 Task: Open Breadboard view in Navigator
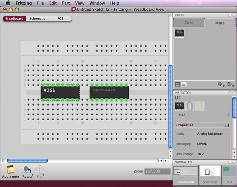pos(186,175)
